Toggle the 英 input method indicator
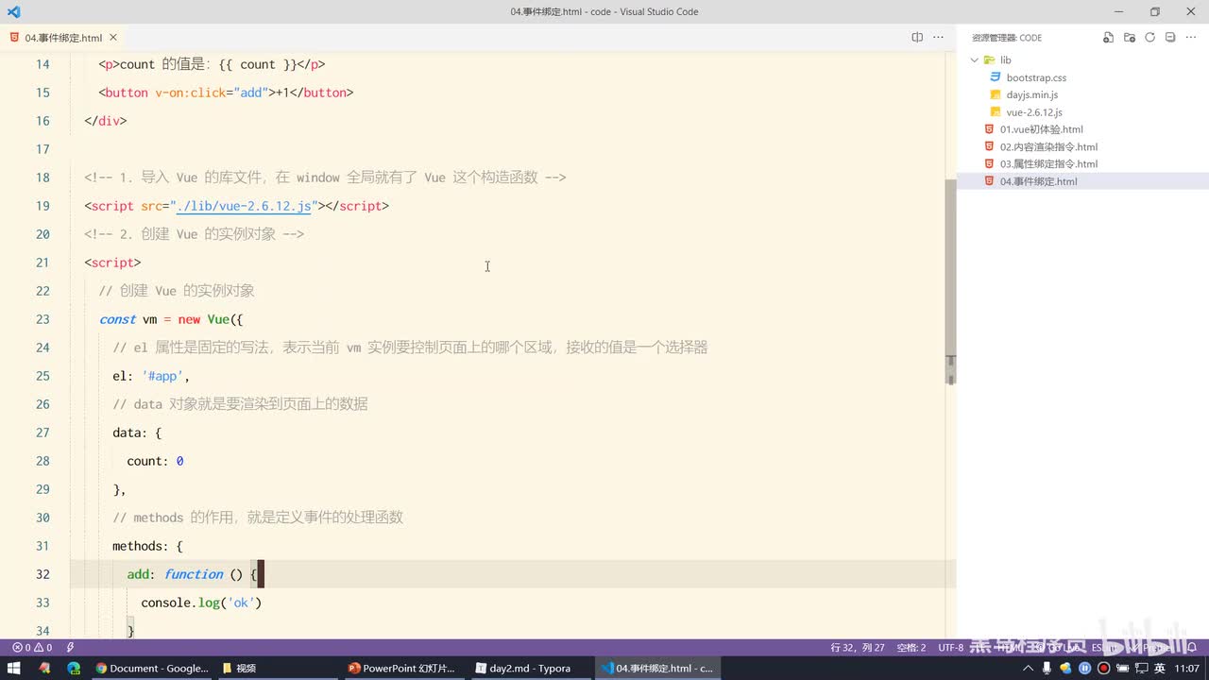Screen dimensions: 1209x680 1160,668
